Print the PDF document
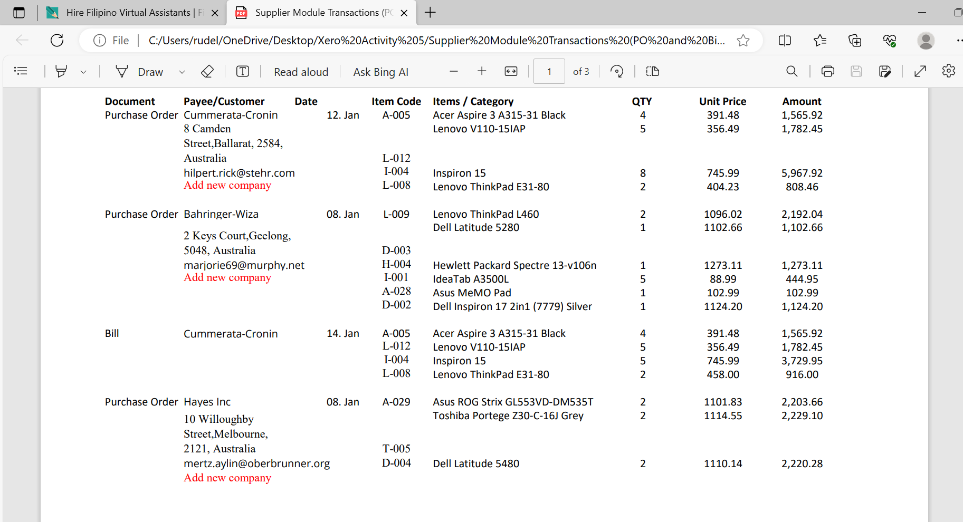The height and width of the screenshot is (522, 963). click(828, 71)
